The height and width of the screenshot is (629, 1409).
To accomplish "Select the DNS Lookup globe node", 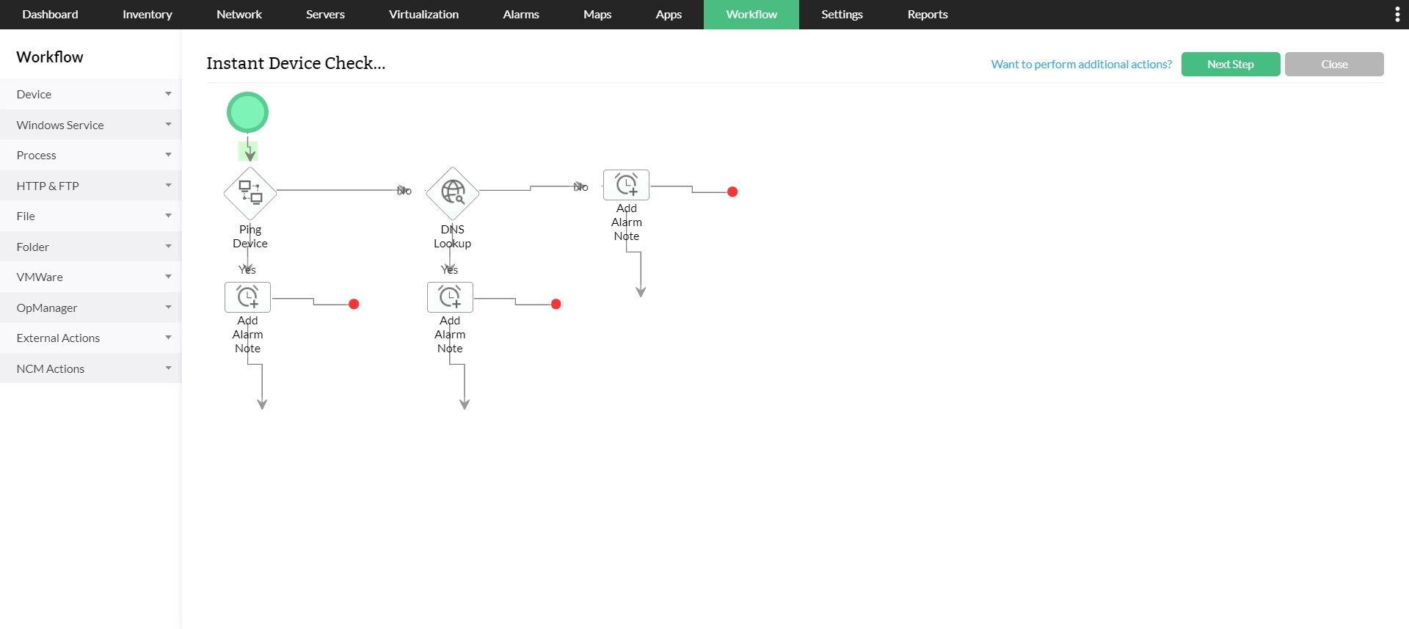I will pos(453,193).
